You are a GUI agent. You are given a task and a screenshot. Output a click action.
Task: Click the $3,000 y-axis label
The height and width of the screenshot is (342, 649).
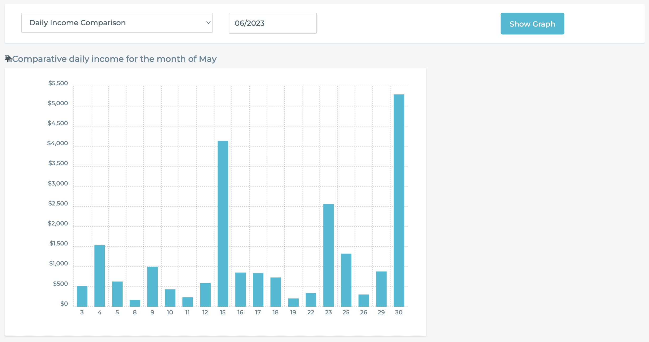click(58, 184)
